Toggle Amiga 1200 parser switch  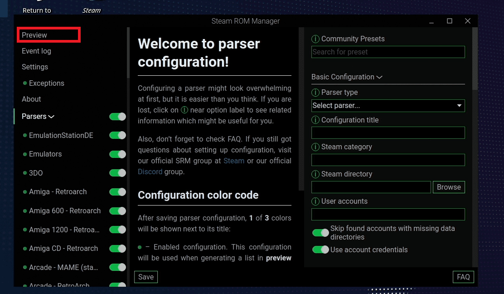[x=117, y=230]
